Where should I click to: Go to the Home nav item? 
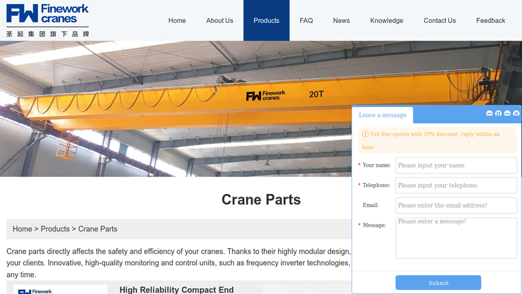pyautogui.click(x=177, y=21)
